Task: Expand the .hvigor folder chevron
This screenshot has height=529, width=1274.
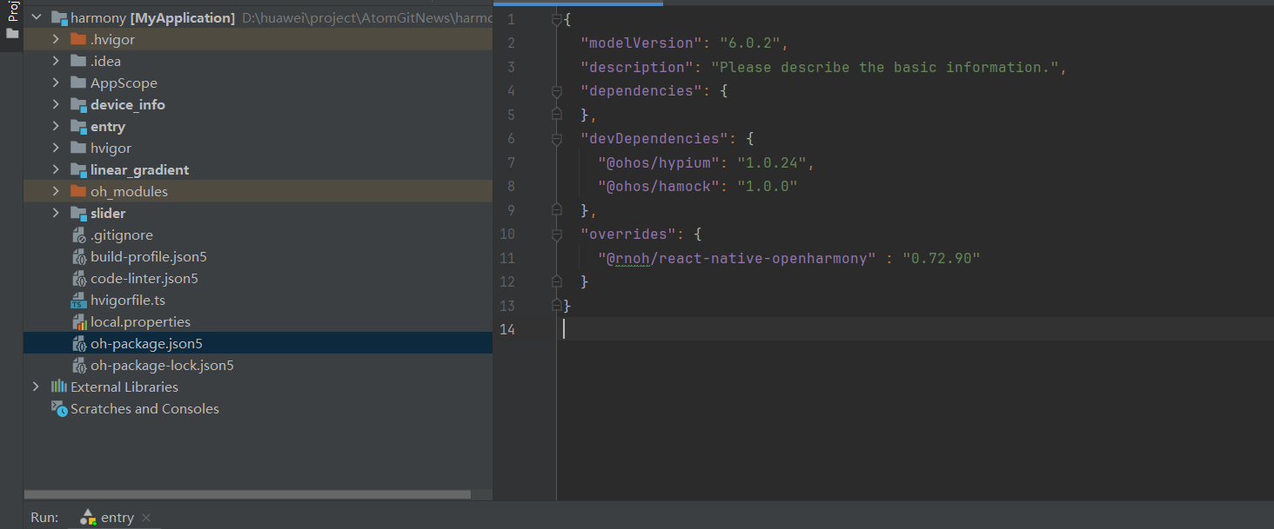Action: tap(56, 39)
